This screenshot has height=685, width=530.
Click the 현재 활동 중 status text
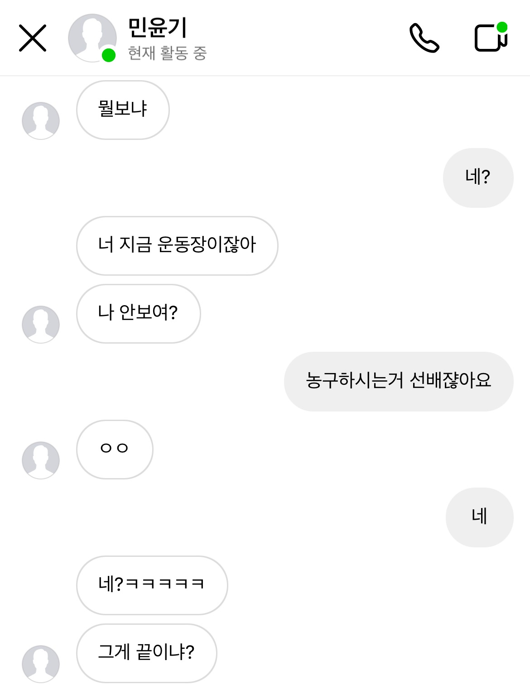167,53
